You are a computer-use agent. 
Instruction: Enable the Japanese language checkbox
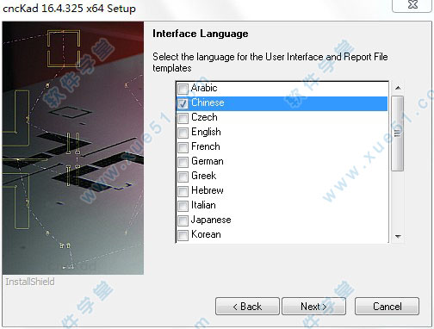[x=183, y=220]
